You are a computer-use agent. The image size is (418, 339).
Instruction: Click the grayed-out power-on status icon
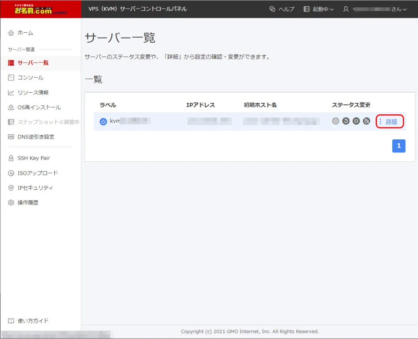pyautogui.click(x=336, y=121)
